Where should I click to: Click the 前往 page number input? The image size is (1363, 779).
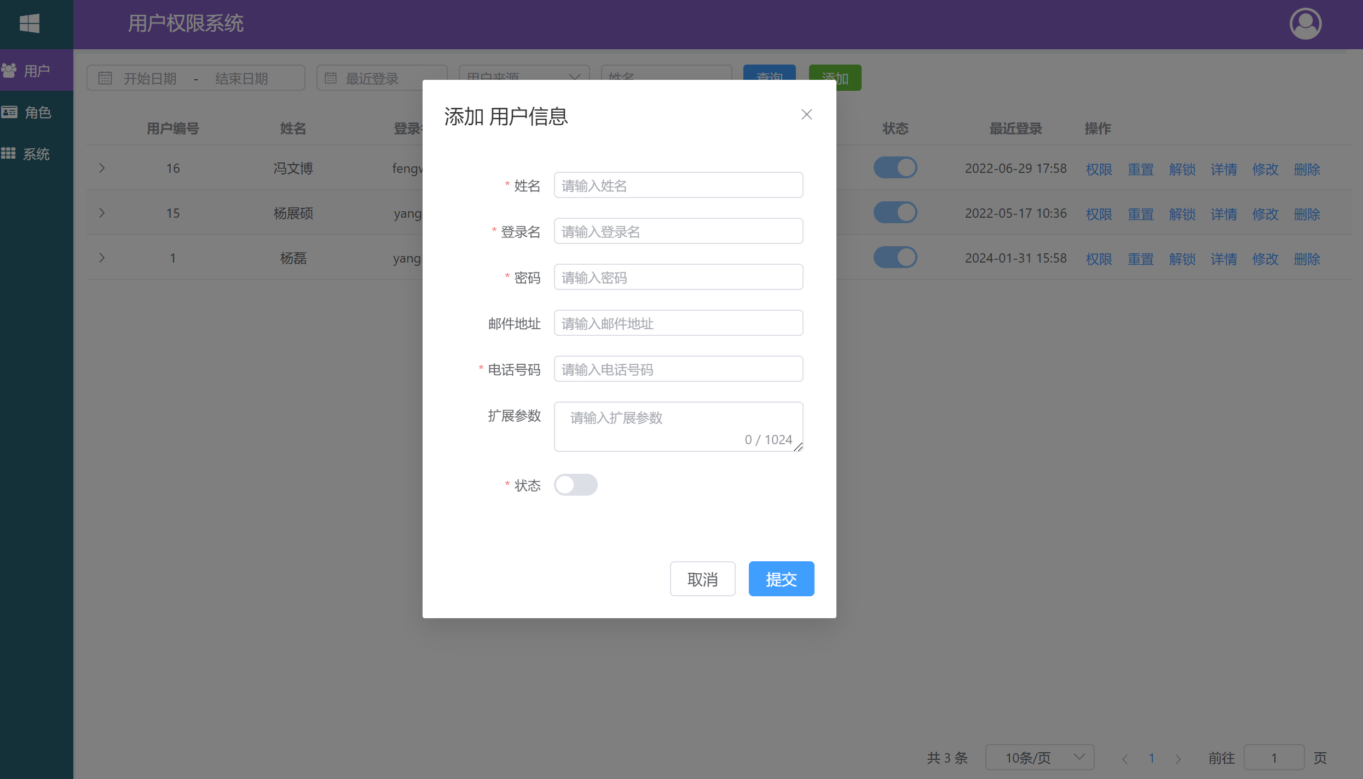tap(1274, 757)
